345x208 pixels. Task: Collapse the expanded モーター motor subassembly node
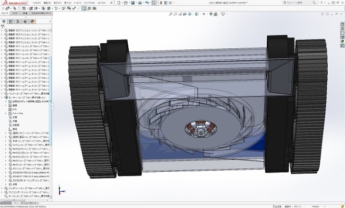coord(2,98)
